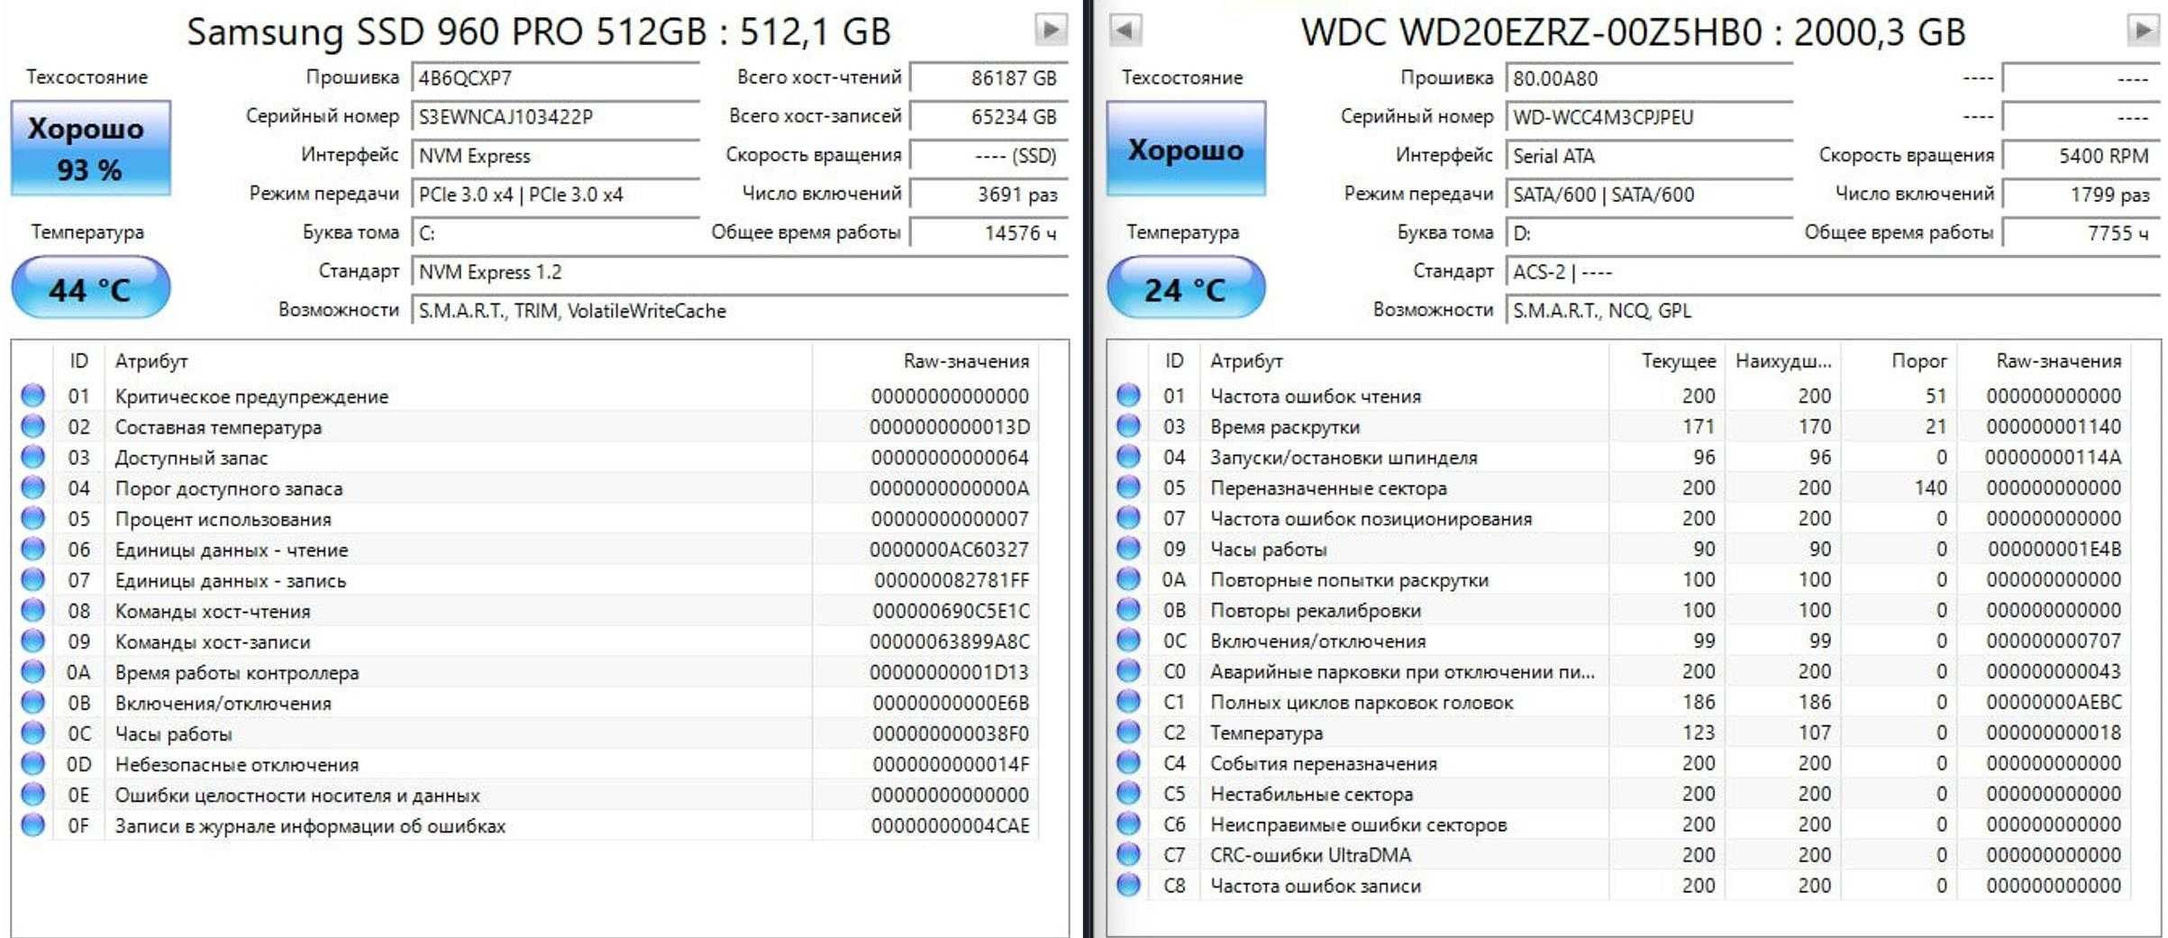Click Samsung health status button showing 93 %

click(90, 149)
